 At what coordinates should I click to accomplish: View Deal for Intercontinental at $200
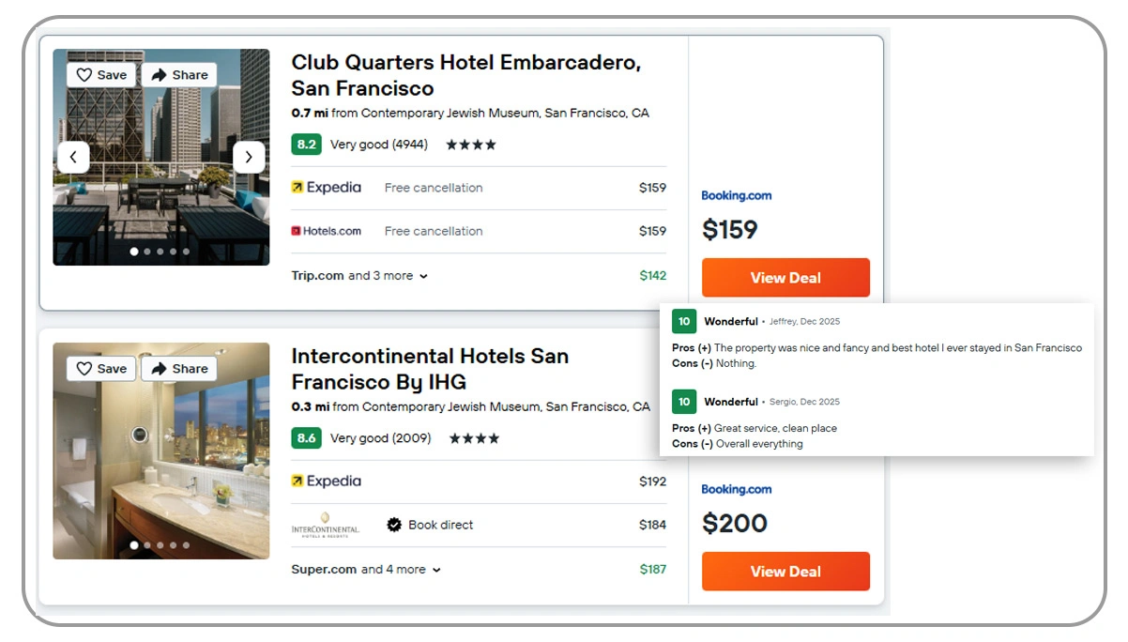pos(785,572)
